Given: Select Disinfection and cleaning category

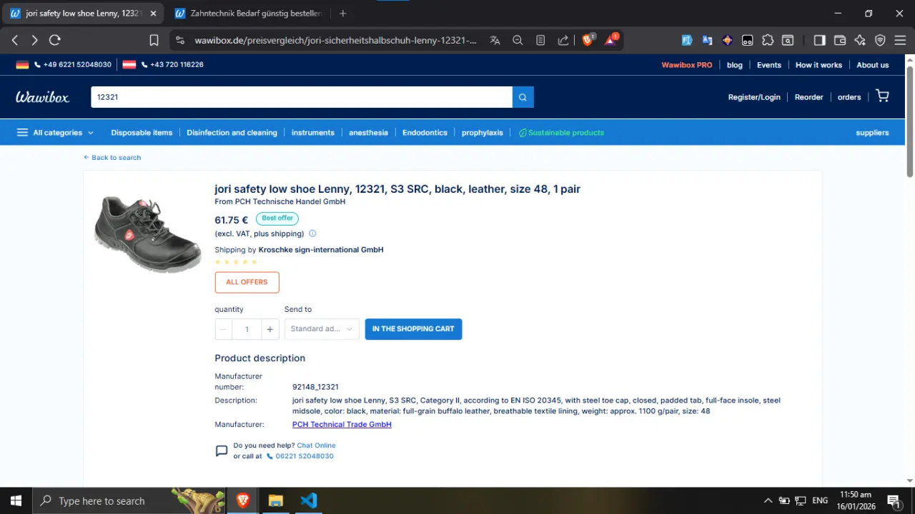Looking at the screenshot, I should tap(232, 133).
